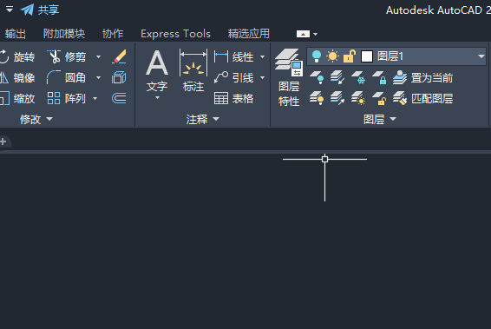This screenshot has height=329, width=491.
Task: Open the Express Tools tab
Action: [175, 34]
